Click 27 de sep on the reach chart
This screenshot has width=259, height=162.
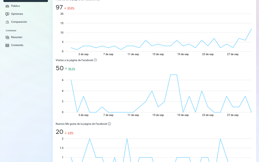click(233, 54)
